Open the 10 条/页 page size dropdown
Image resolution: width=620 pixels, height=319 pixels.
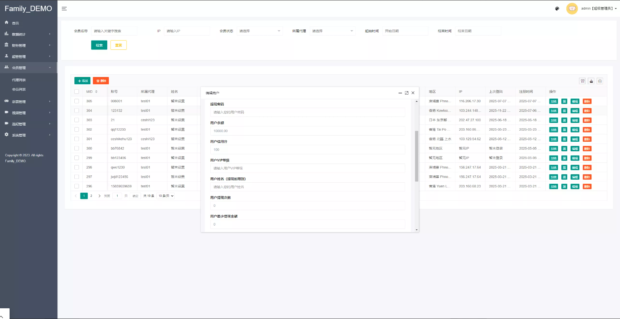(166, 196)
